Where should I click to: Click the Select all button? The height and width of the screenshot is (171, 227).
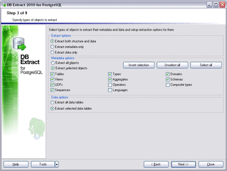click(206, 65)
